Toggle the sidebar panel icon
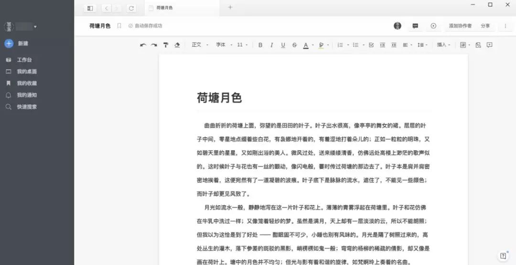This screenshot has width=516, height=265. (90, 8)
